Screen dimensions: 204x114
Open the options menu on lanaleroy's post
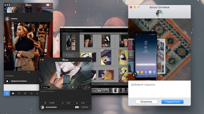coord(50,19)
